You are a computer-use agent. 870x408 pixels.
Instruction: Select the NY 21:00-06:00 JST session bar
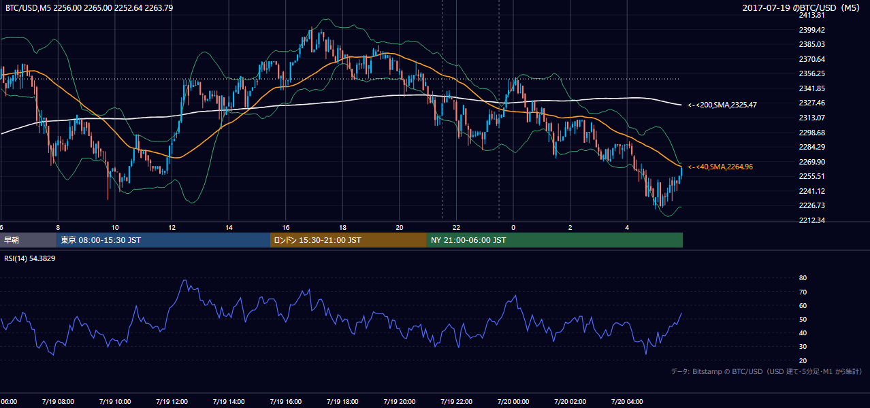(555, 240)
